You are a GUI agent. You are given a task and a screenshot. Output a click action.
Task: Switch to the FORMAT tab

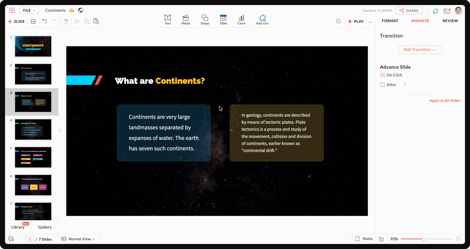point(390,21)
